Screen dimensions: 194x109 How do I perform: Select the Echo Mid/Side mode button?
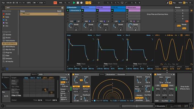click(x=139, y=100)
